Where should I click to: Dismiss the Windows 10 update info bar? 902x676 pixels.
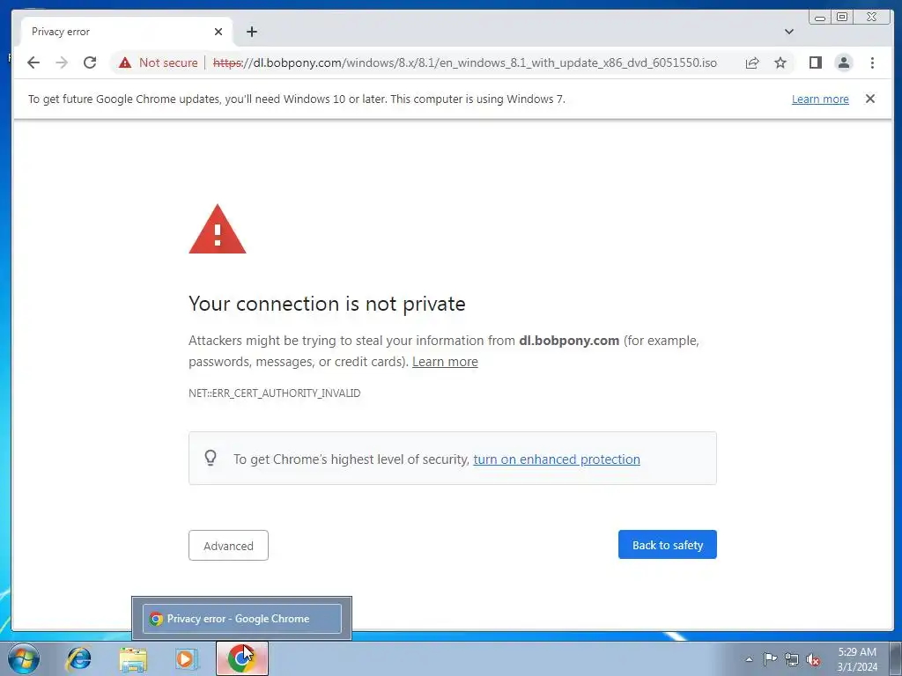pyautogui.click(x=869, y=99)
